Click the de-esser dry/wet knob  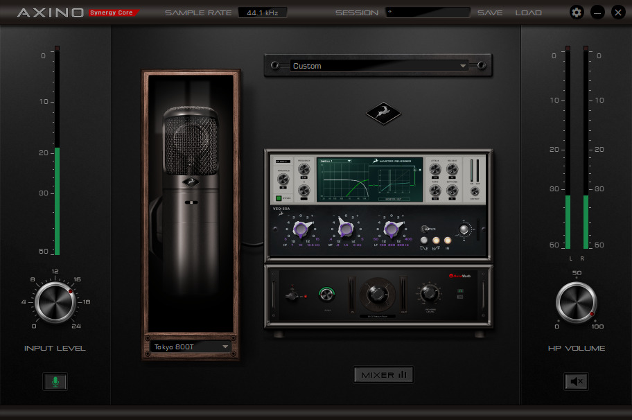point(475,191)
